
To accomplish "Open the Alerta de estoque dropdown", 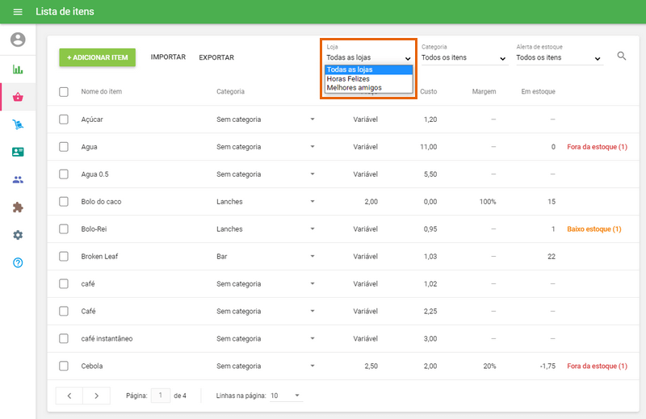I will [x=559, y=58].
